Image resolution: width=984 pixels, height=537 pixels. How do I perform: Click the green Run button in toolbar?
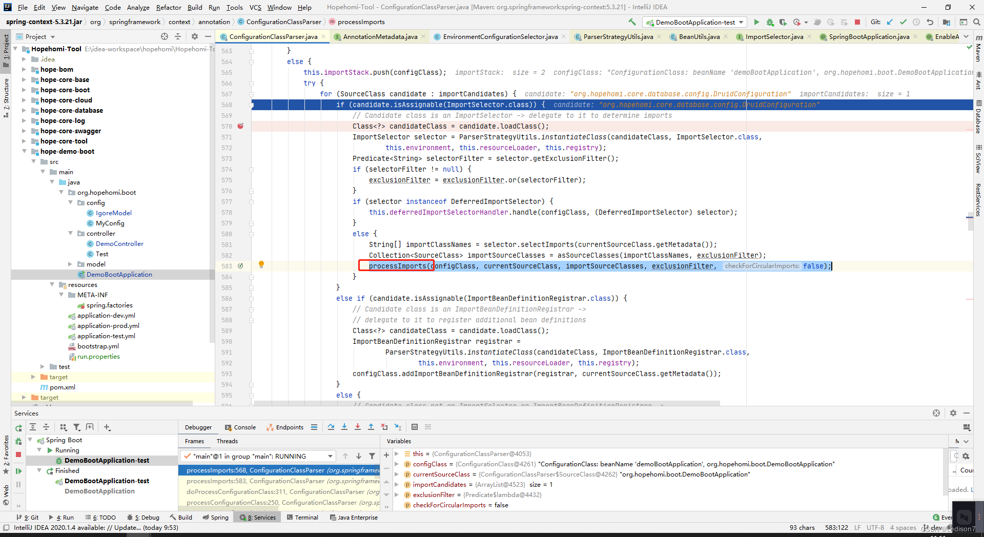pos(756,22)
